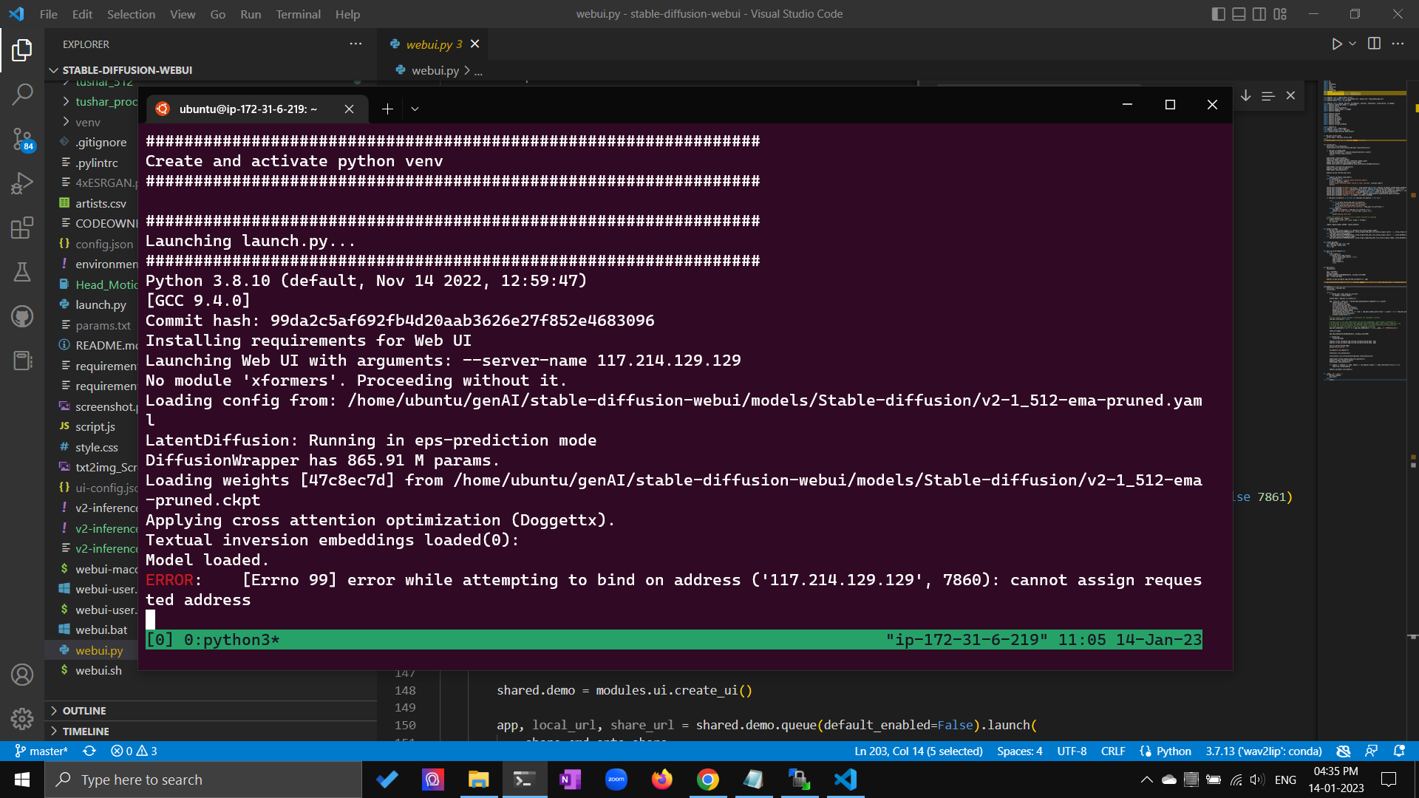Open the Search view in the activity bar

coord(22,95)
